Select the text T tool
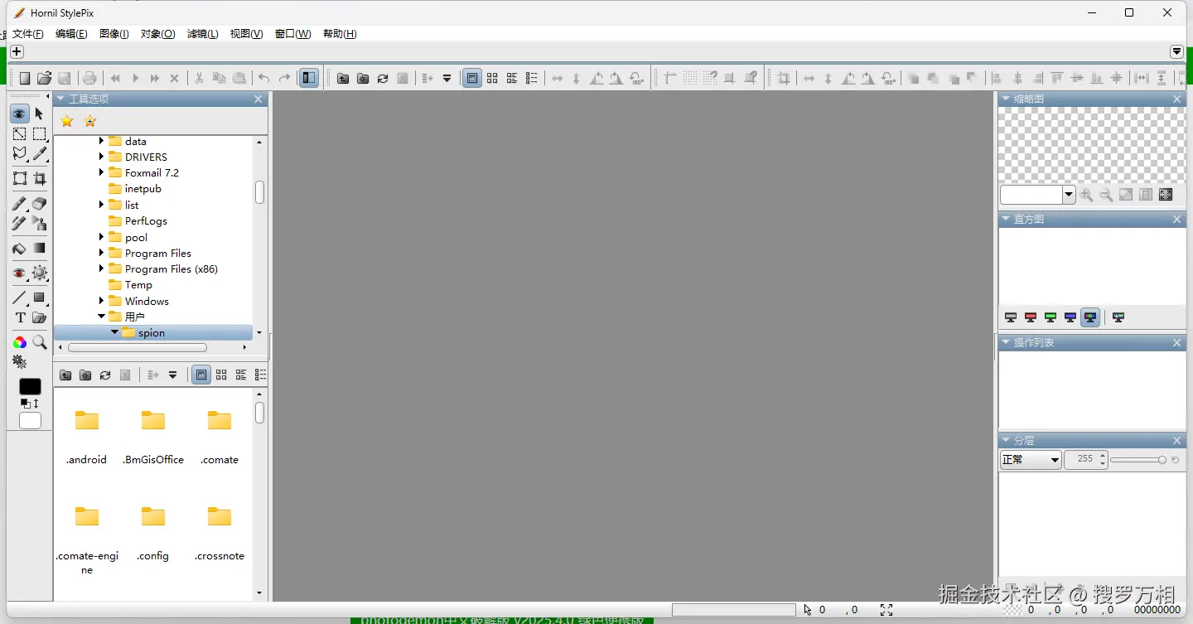This screenshot has height=624, width=1193. 20,317
